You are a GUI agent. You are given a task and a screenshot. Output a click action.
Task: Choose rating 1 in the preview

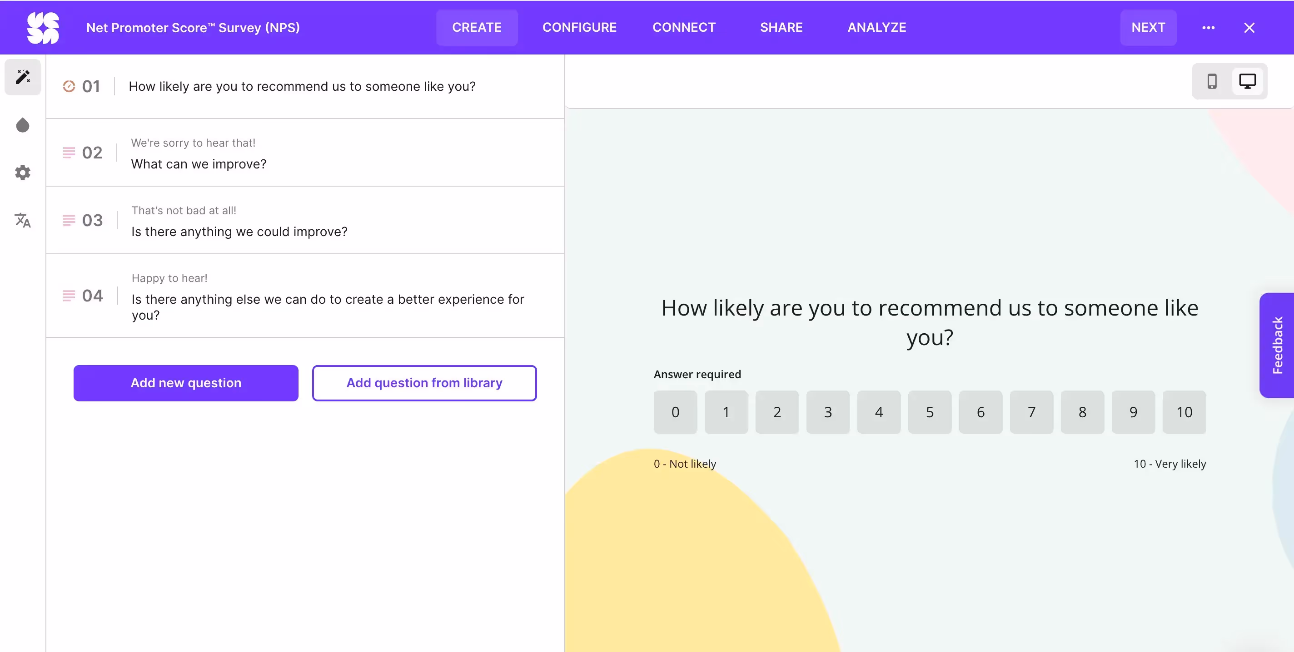point(726,412)
